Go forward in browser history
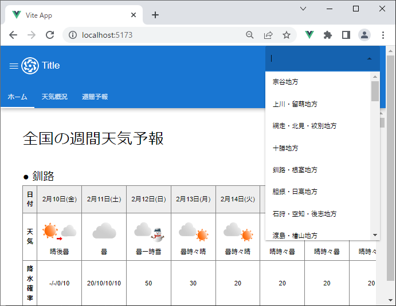 (x=32, y=35)
